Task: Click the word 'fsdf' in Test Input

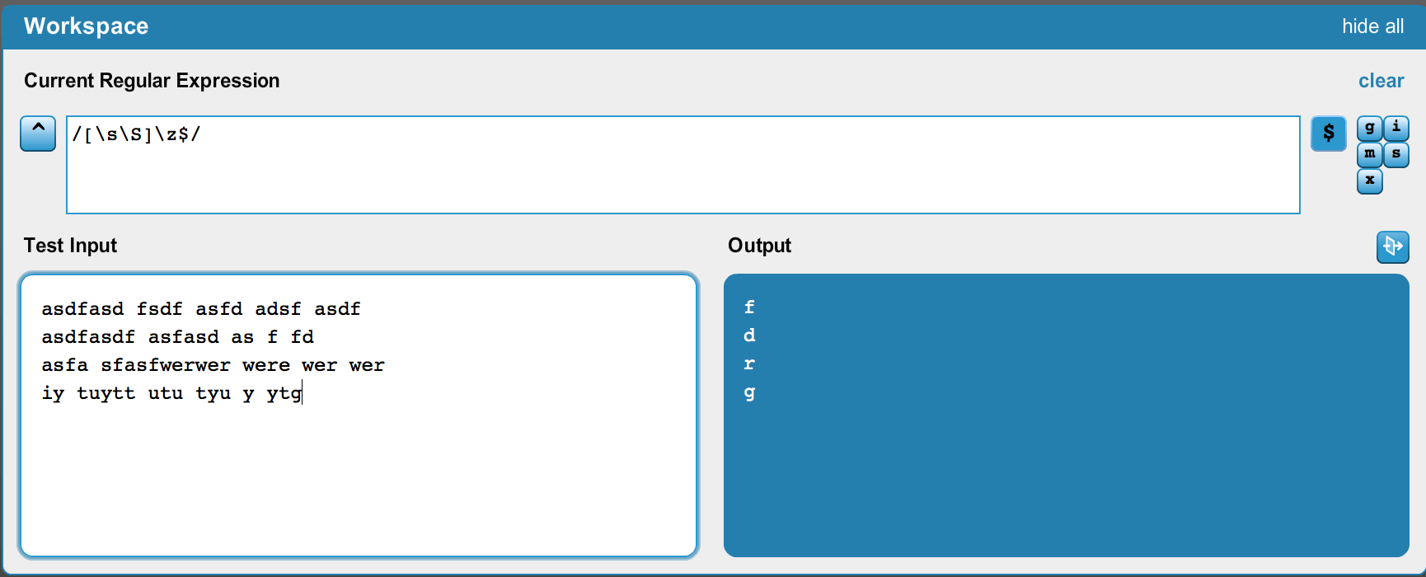Action: tap(159, 309)
